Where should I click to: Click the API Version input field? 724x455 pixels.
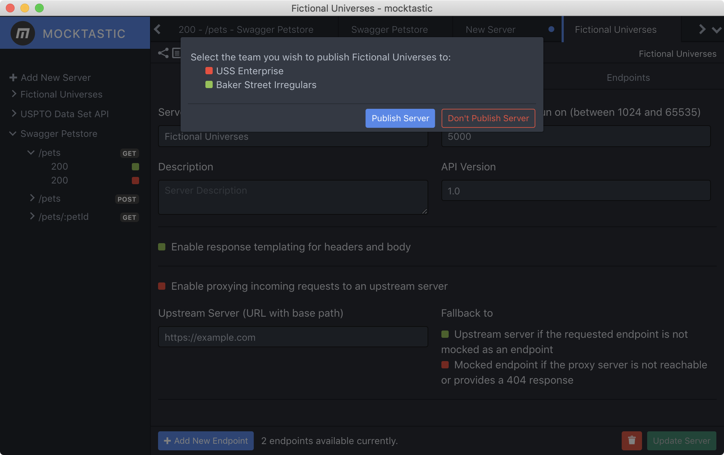point(576,190)
